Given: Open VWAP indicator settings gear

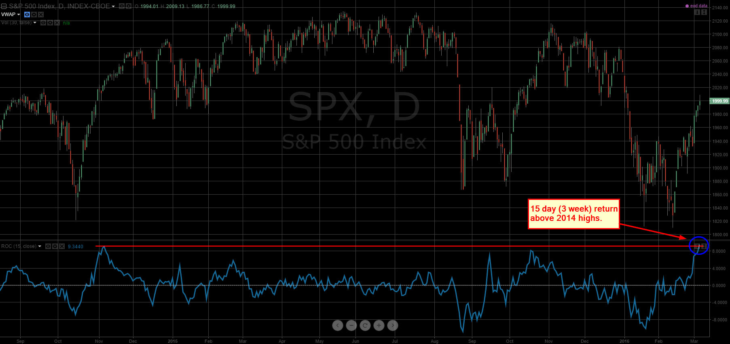Looking at the screenshot, I should click(x=34, y=15).
